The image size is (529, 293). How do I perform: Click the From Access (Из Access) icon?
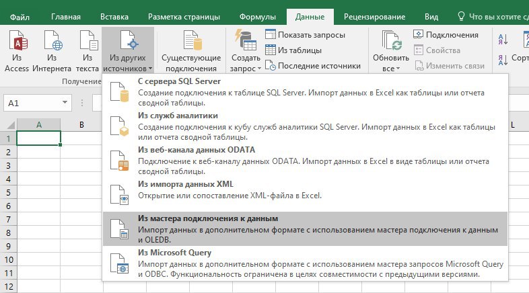pyautogui.click(x=17, y=40)
